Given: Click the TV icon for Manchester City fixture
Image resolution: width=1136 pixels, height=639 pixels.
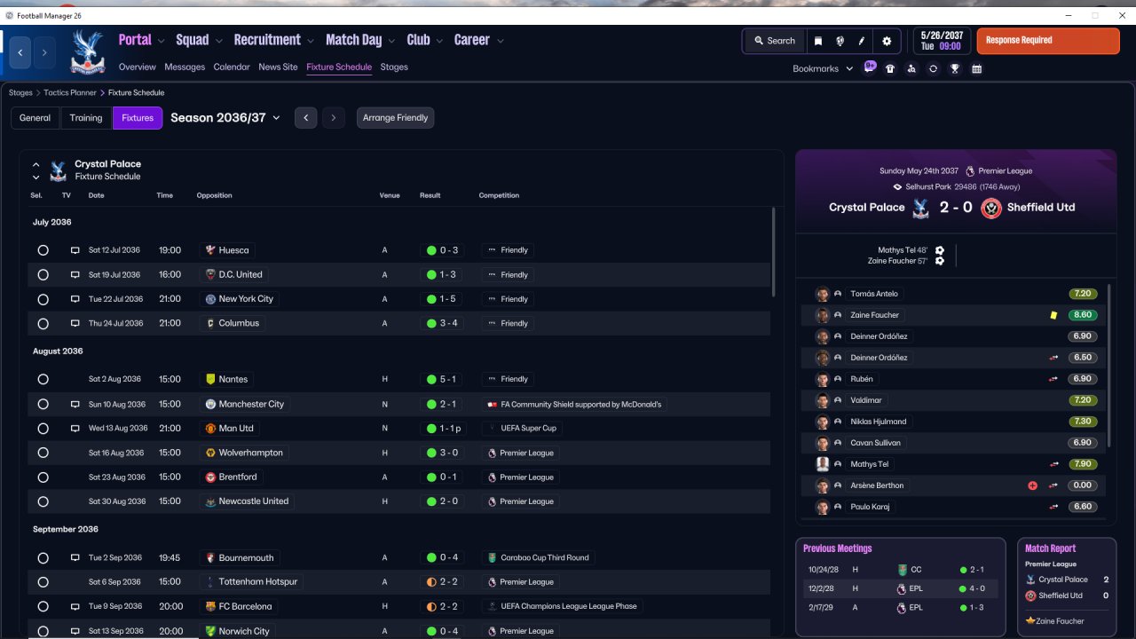Looking at the screenshot, I should pos(75,404).
